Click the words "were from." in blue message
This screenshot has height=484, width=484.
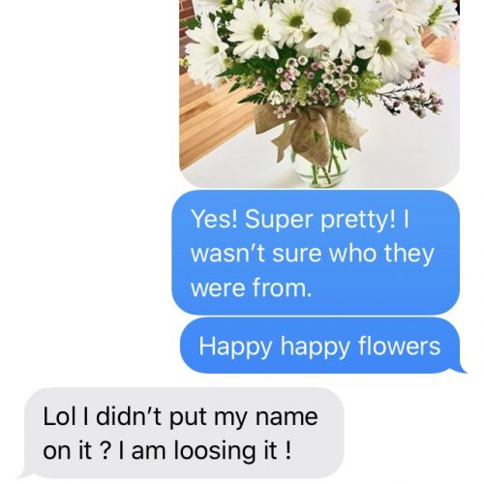pos(251,287)
